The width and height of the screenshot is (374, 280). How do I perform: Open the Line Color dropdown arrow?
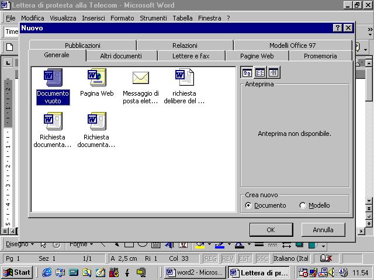click(x=229, y=244)
